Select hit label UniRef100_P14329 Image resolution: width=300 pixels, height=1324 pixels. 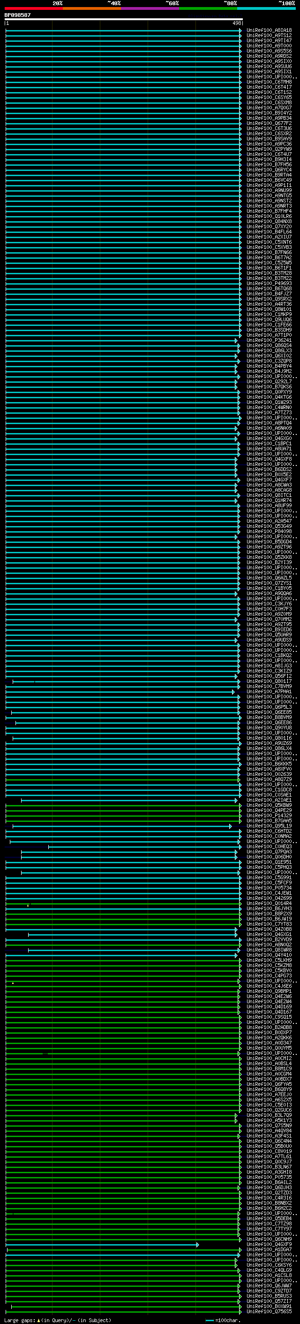point(269,816)
